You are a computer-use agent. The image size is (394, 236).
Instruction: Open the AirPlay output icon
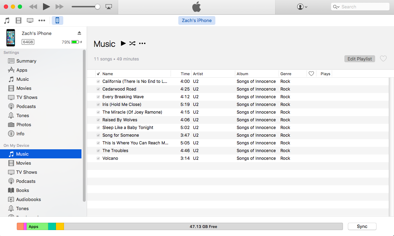[x=108, y=7]
